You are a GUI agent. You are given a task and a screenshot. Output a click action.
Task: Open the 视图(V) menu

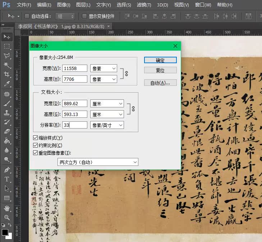[181, 5]
